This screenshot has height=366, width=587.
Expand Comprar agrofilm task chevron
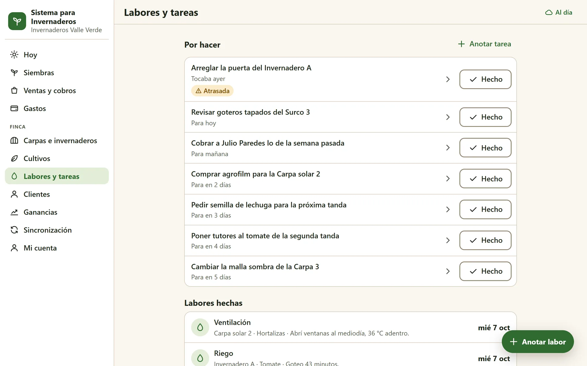[x=448, y=179]
